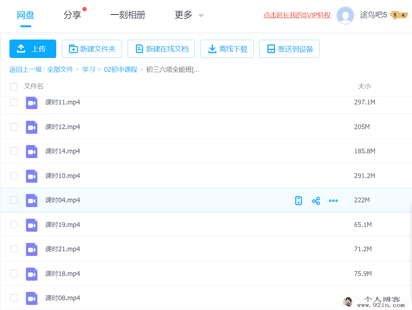Viewport: 412px width, 310px height.
Task: Open the 更多 menu
Action: coord(183,15)
